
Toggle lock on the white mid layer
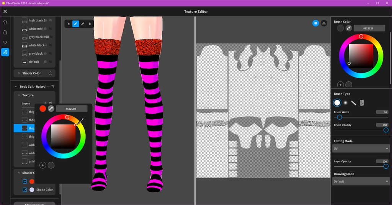(x=45, y=28)
